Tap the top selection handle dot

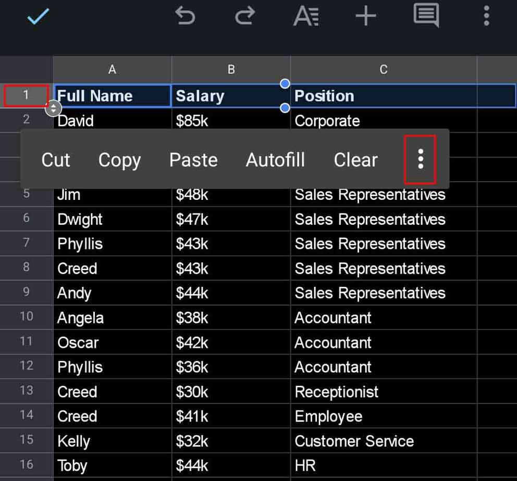285,83
